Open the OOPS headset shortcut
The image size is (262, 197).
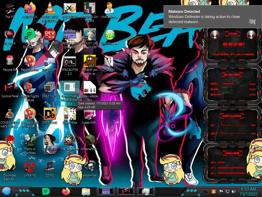click(50, 169)
